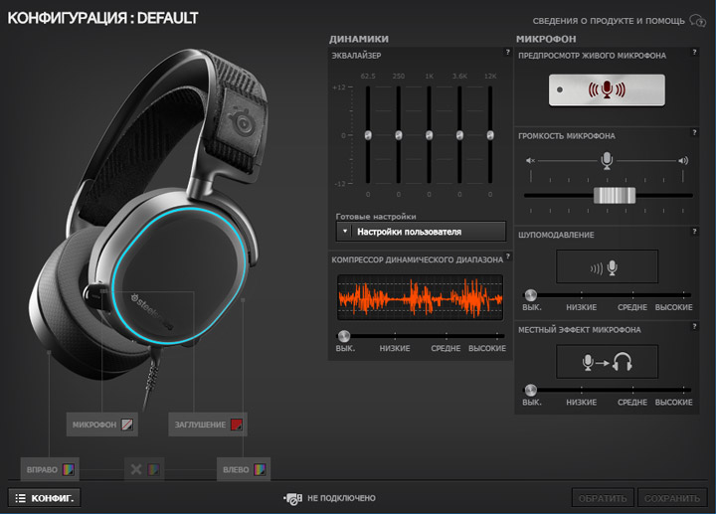Image resolution: width=716 pixels, height=514 pixels.
Task: Click the ВЛЕВО rainbow color swatch
Action: 260,469
